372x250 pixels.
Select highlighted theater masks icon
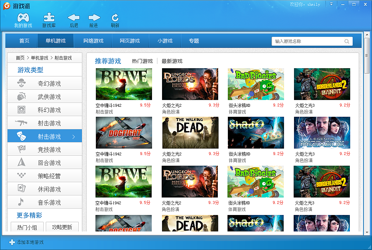[x=21, y=136]
